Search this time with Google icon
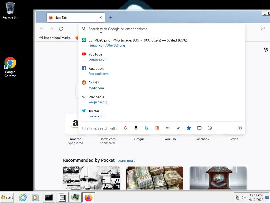The image size is (270, 203). [x=125, y=128]
